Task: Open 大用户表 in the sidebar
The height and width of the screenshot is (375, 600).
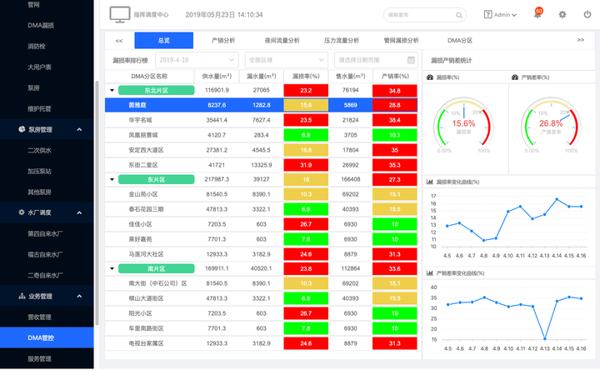Action: click(39, 67)
